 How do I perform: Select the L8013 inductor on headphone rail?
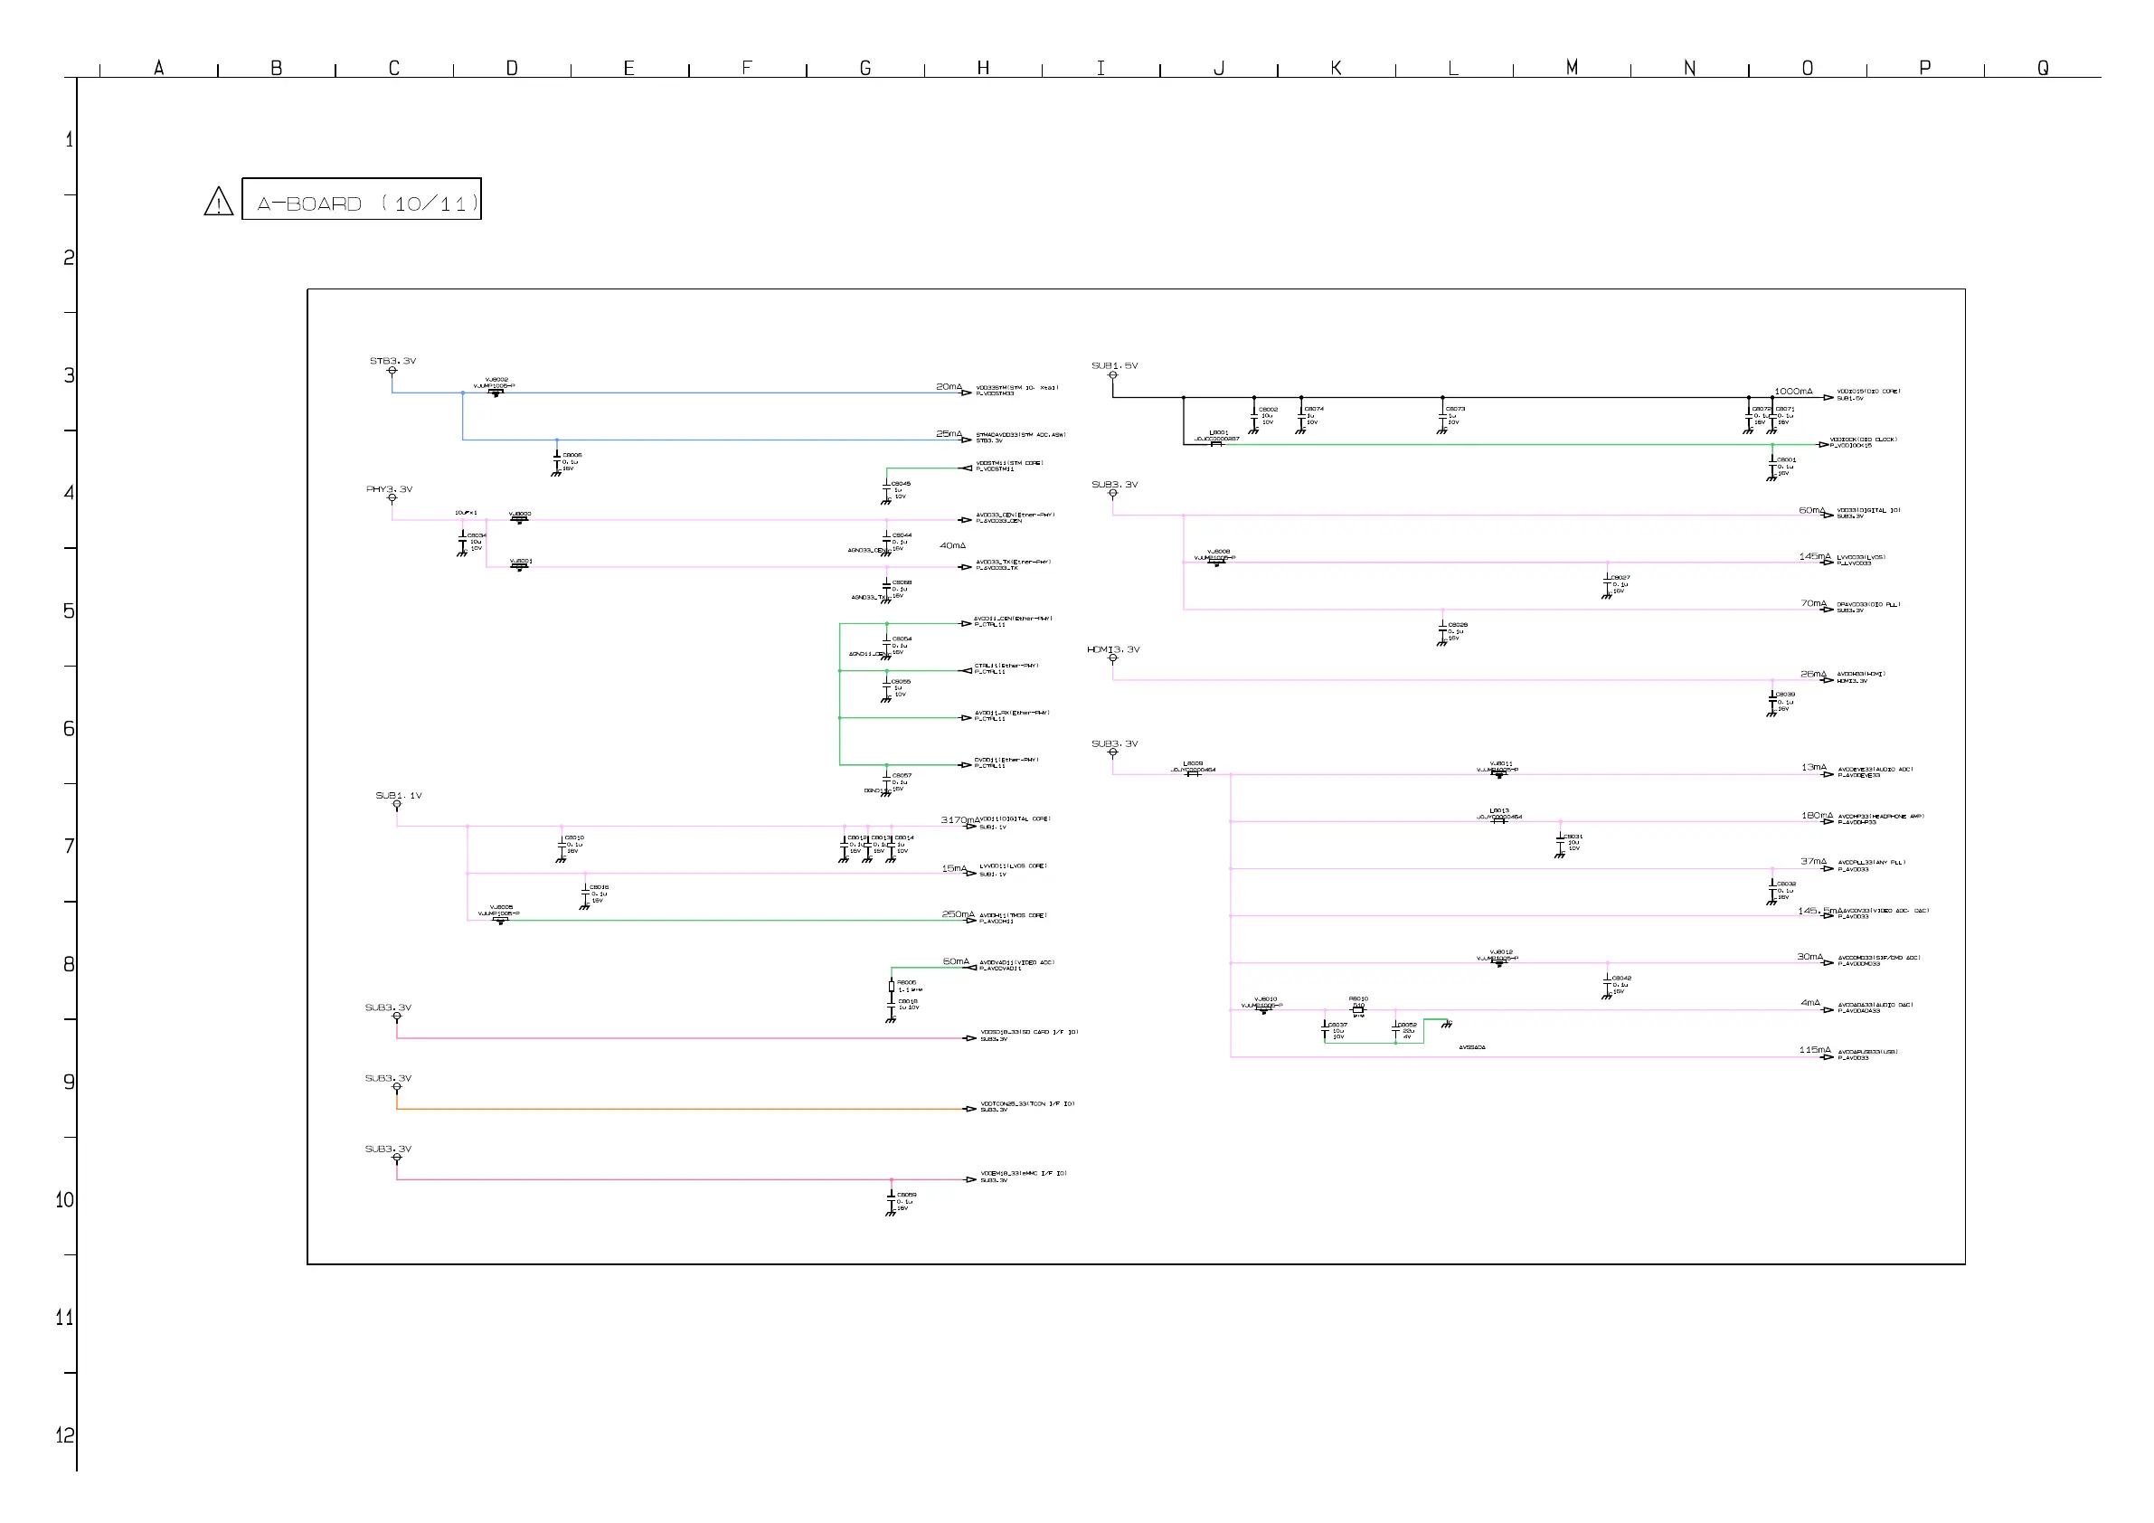1499,820
